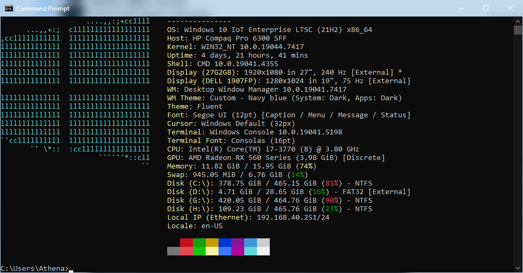Click the white color block
Screen dimensions: 523x273
pos(263,251)
